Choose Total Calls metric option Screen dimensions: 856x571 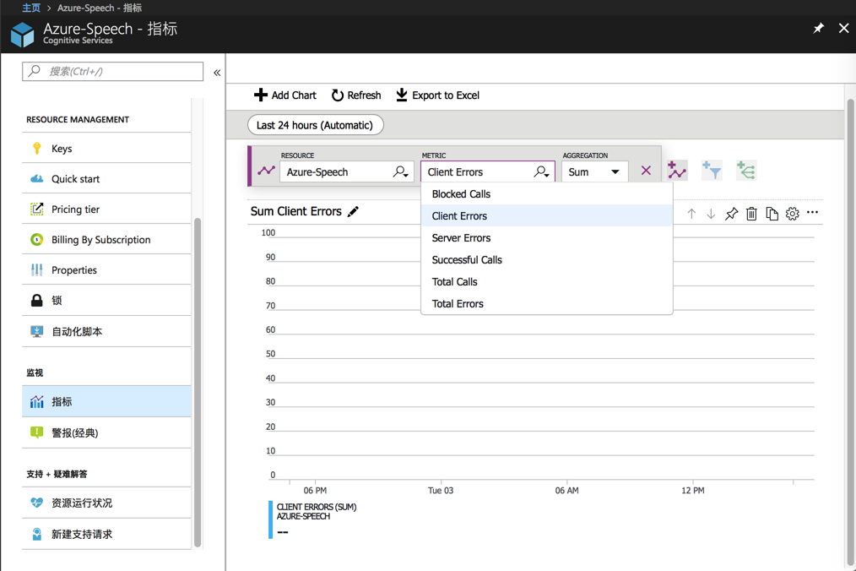pos(454,282)
